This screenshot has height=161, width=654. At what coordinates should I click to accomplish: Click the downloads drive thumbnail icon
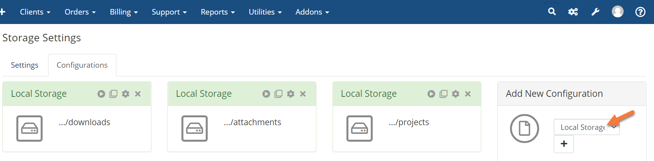click(30, 128)
